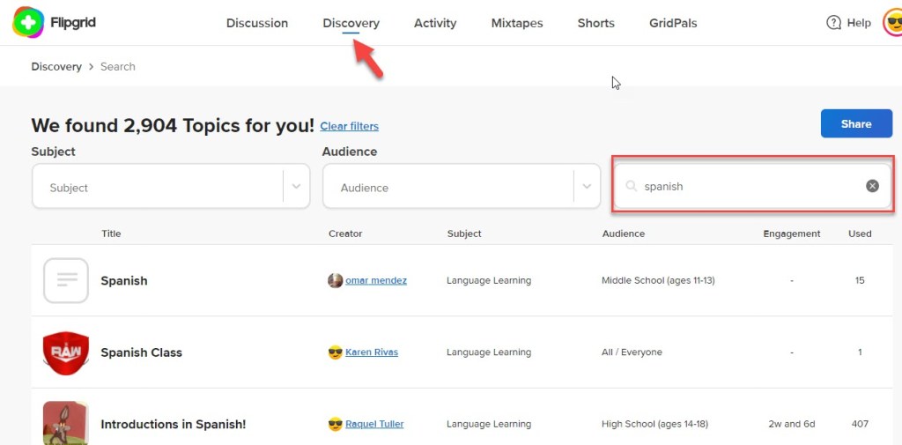Click the Title column header
Screen dimensions: 902x445
click(111, 234)
